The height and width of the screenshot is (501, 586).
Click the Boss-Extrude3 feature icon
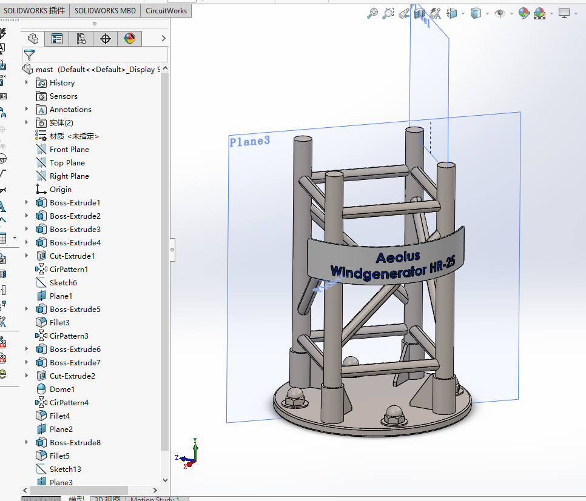pos(41,229)
